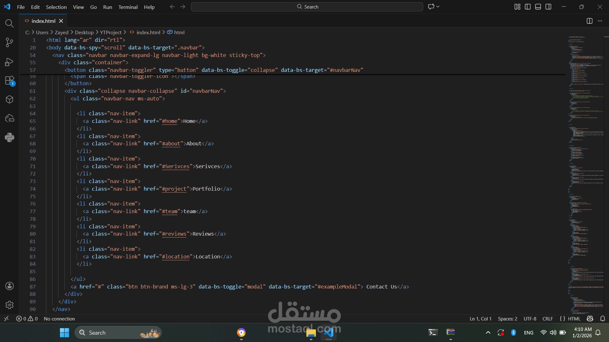Open Source Control view
609x342 pixels.
point(10,42)
